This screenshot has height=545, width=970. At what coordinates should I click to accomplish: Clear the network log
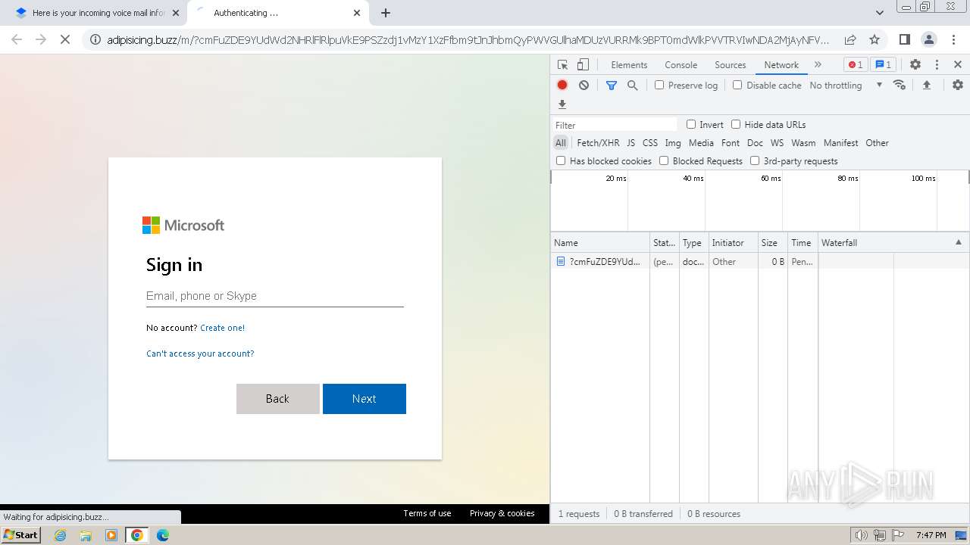pyautogui.click(x=584, y=86)
